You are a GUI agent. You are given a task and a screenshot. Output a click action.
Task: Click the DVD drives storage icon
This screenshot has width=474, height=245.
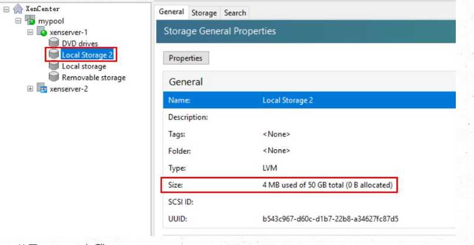point(54,42)
